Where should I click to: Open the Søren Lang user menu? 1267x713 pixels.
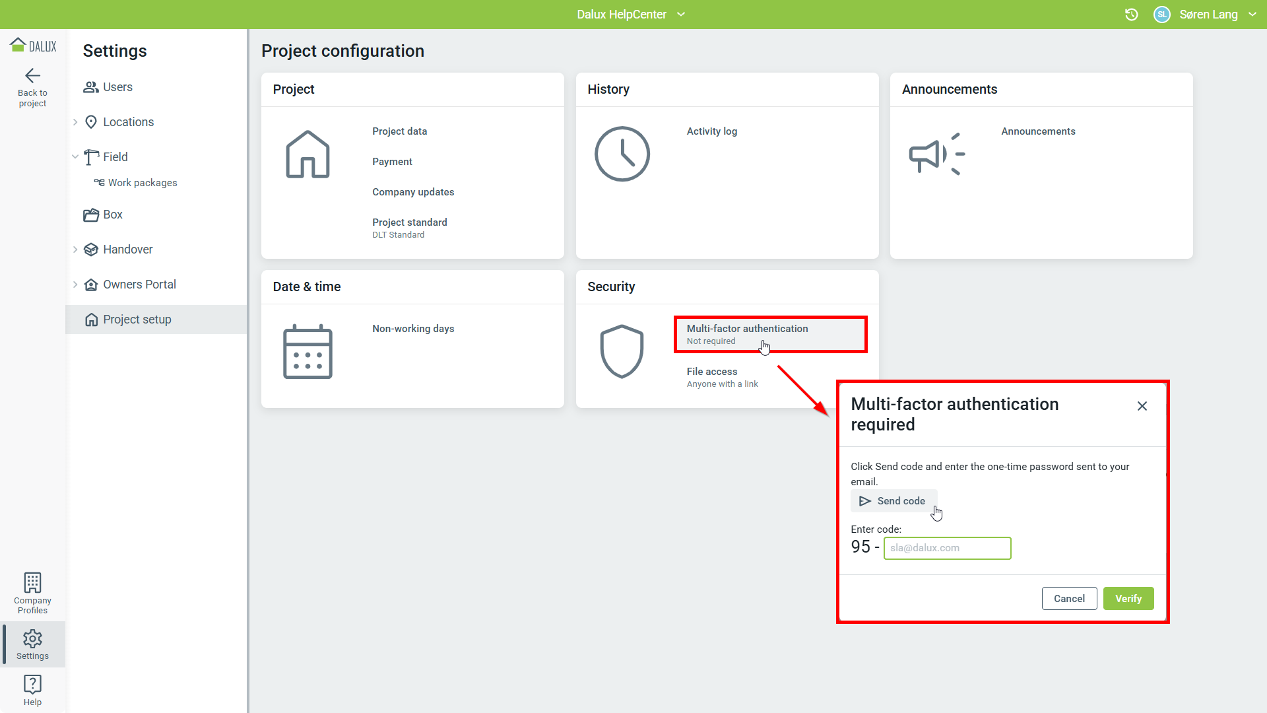(1209, 15)
